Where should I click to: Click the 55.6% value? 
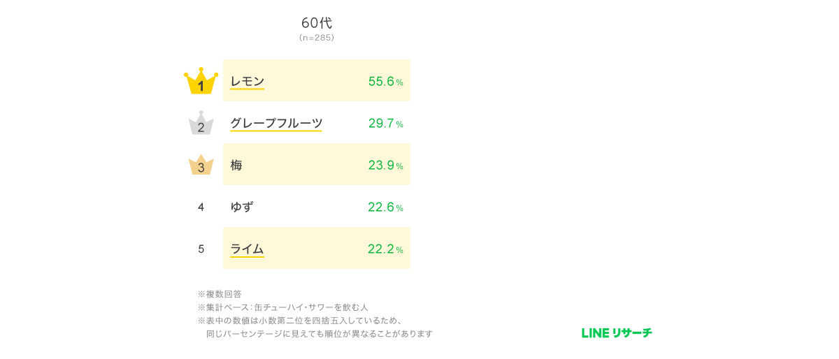tap(385, 82)
